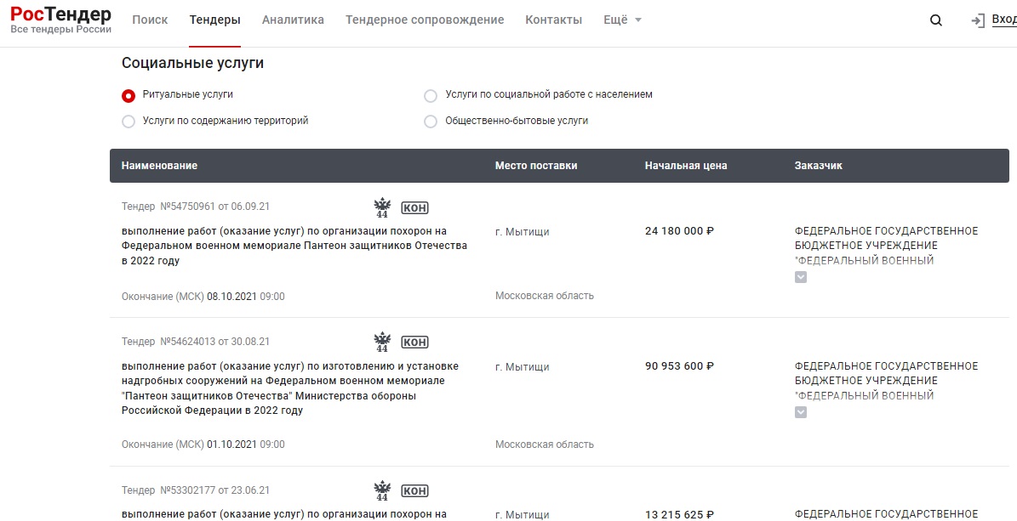
Task: Open tender about организации похорон в 2022 году
Action: pyautogui.click(x=294, y=246)
